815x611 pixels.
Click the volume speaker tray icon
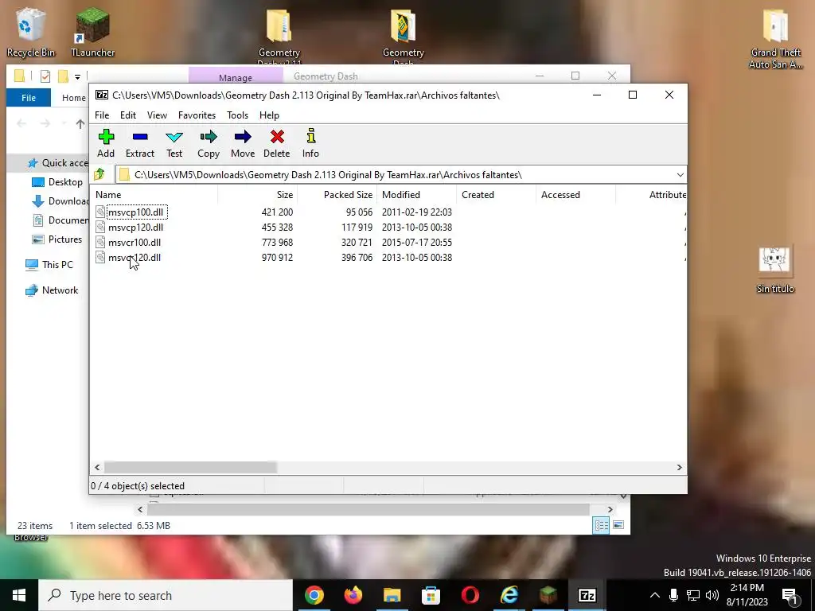pos(712,595)
